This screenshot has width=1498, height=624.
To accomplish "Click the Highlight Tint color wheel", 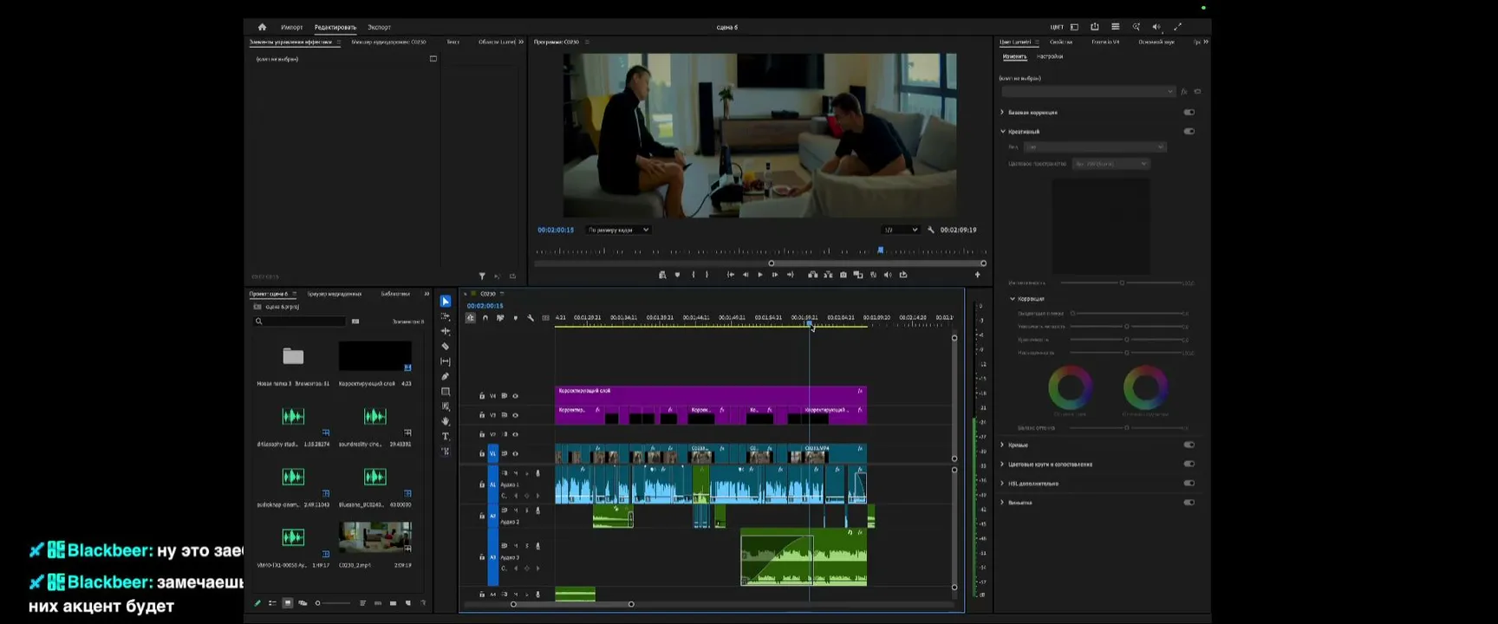I will point(1145,387).
